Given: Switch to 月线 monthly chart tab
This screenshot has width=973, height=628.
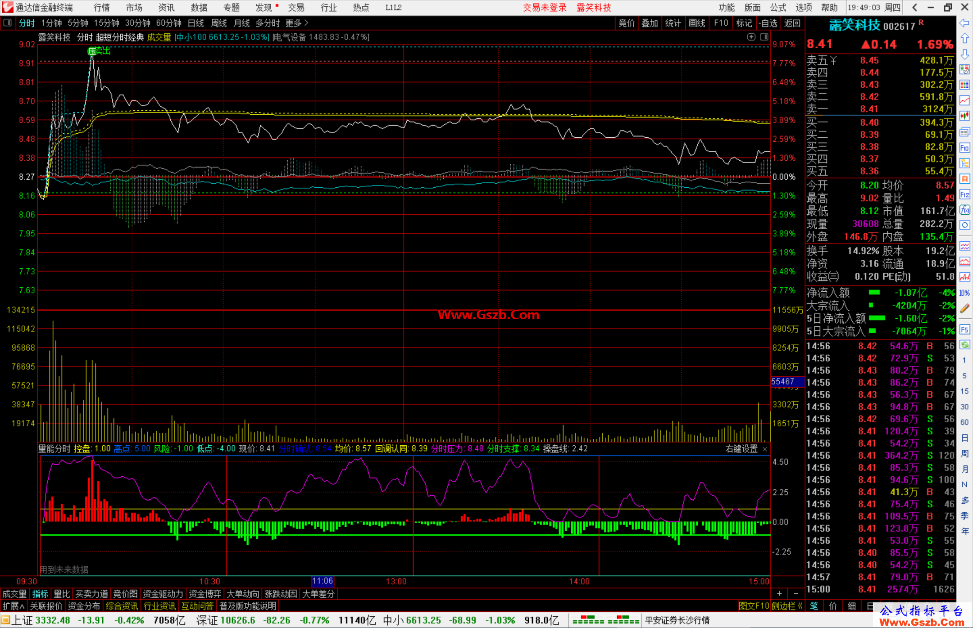Looking at the screenshot, I should pyautogui.click(x=242, y=23).
